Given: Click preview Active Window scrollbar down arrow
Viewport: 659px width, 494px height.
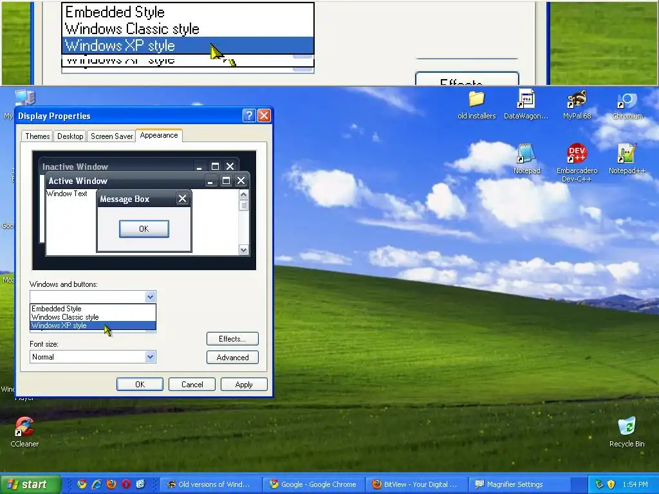Looking at the screenshot, I should [243, 250].
